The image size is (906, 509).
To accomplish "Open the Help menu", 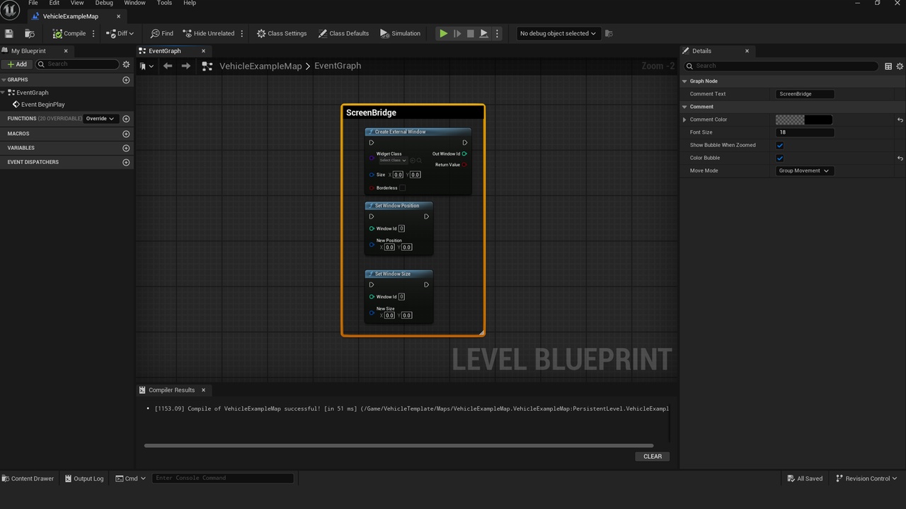I will click(190, 3).
